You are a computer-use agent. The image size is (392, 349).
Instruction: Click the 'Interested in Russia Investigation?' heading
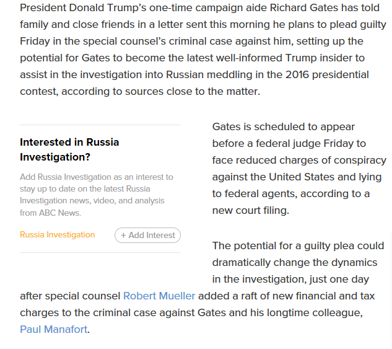point(69,149)
